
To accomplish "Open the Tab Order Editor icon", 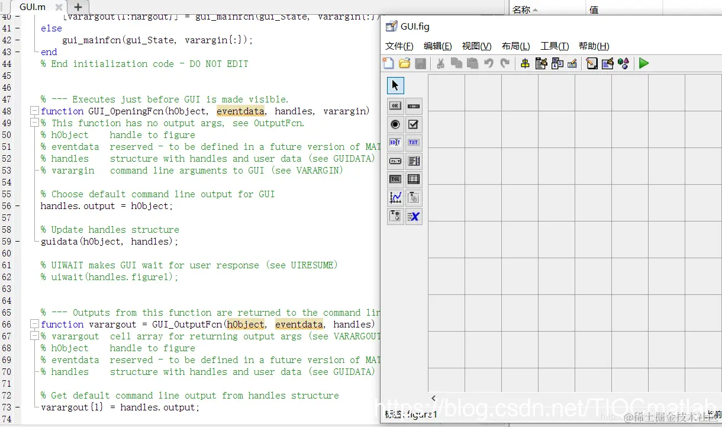I will click(557, 63).
